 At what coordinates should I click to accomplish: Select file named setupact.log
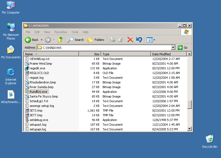[38, 125]
